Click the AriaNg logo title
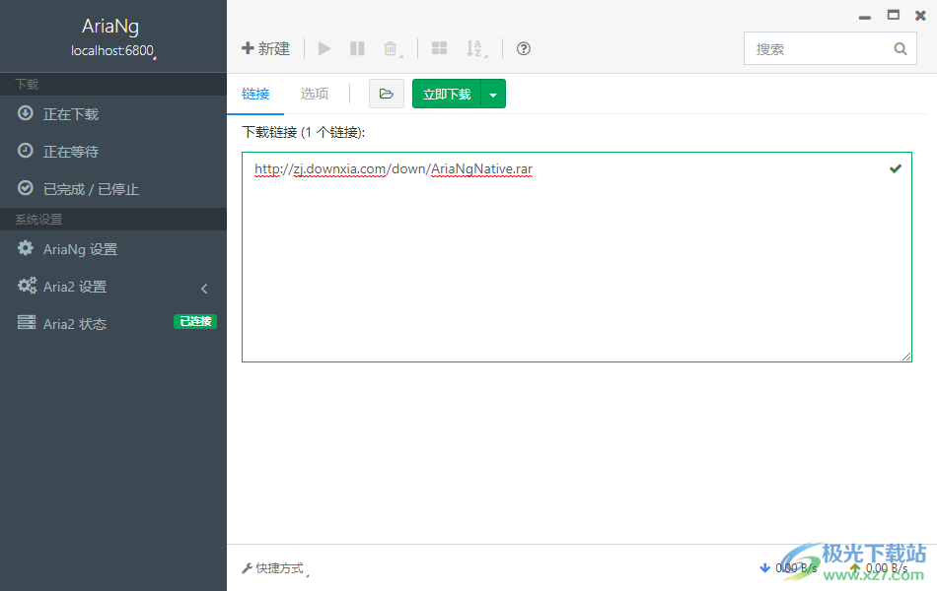937x591 pixels. click(110, 27)
